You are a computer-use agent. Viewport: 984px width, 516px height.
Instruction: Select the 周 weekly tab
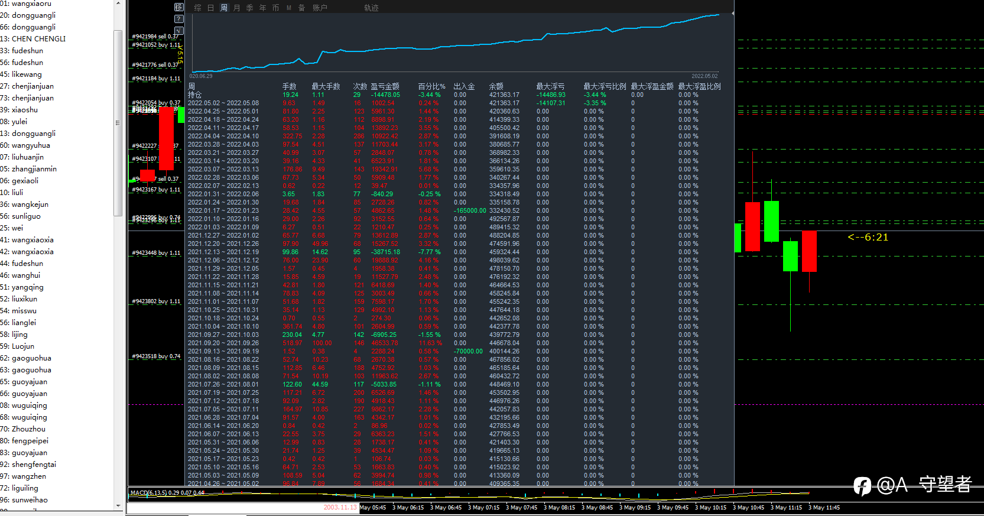tap(224, 8)
